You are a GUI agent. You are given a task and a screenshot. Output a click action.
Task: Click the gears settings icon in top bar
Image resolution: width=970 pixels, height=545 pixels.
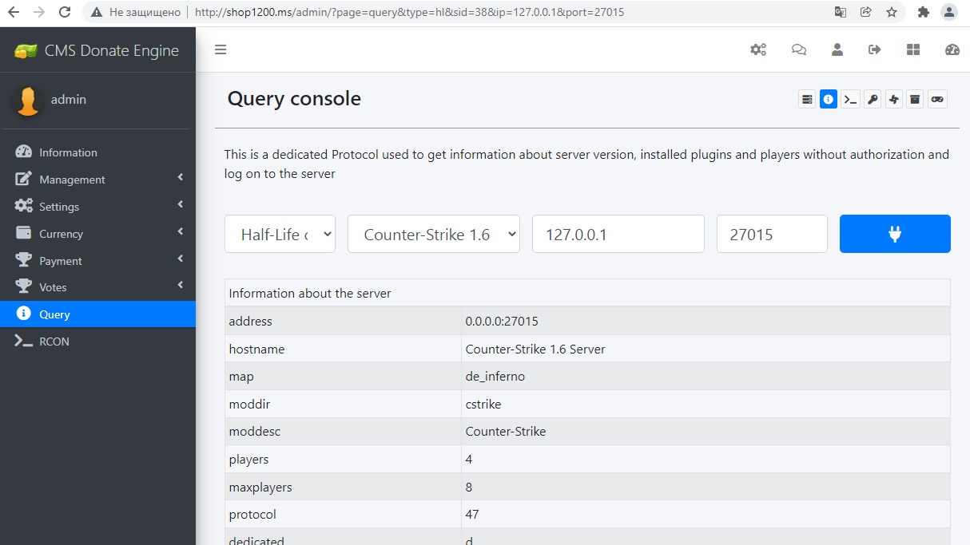point(757,49)
